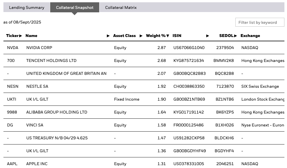Viewport: 287px width, 168px height.
Task: Click the ISIN column header label
Action: click(x=177, y=36)
